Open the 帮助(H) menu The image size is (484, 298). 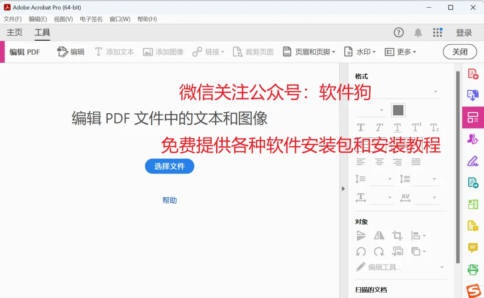click(x=147, y=19)
